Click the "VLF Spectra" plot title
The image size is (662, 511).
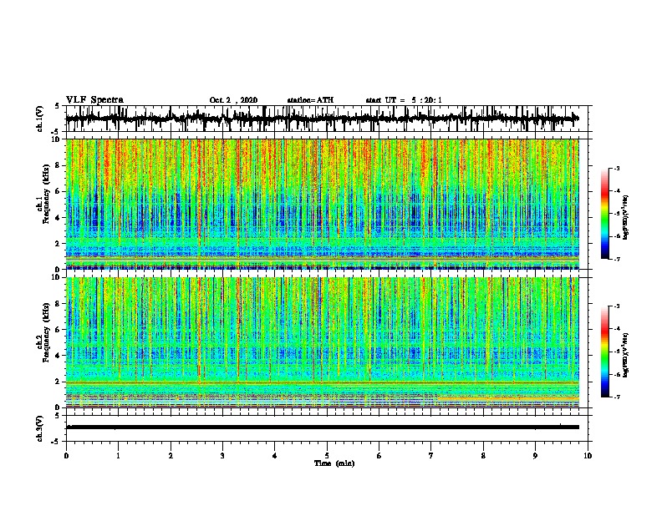[x=94, y=100]
